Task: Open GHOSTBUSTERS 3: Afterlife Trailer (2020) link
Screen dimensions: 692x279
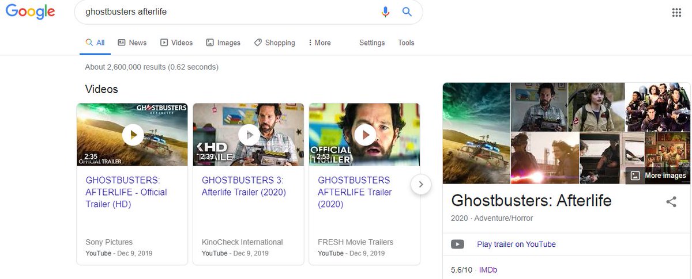Action: (244, 186)
